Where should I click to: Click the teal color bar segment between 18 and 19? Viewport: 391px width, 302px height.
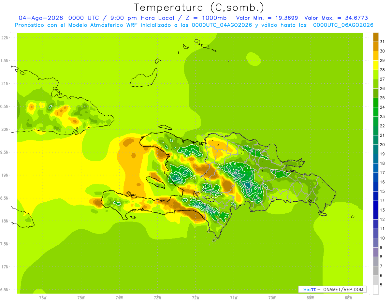376,159
